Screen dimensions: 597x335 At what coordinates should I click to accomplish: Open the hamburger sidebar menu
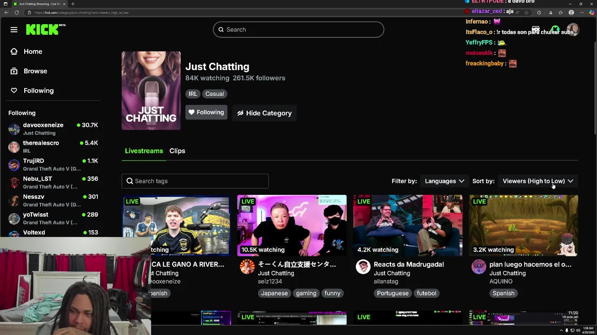14,30
